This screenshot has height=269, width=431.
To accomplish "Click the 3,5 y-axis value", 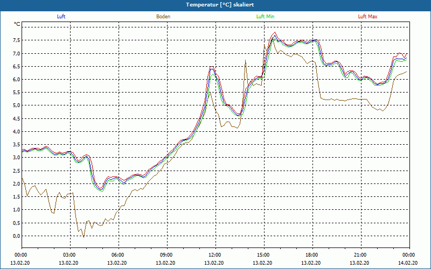I will 17,145.
